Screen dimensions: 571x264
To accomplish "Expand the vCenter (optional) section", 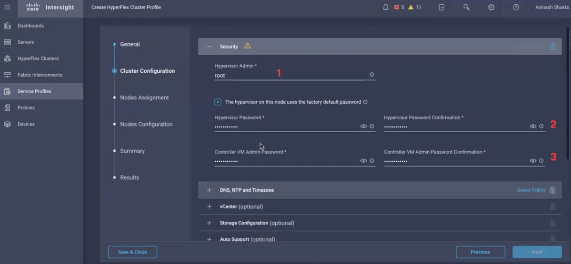I will point(209,206).
